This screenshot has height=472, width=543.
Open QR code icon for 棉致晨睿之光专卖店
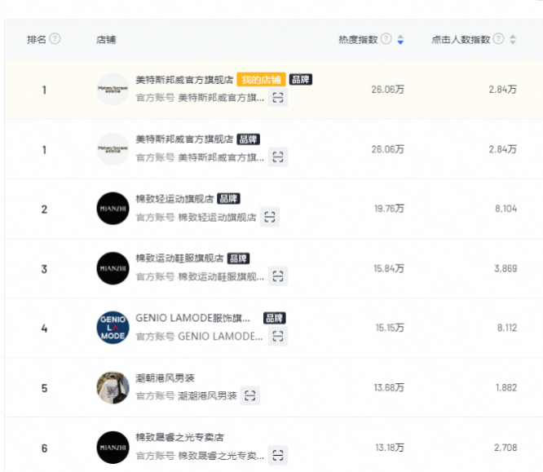coord(278,455)
